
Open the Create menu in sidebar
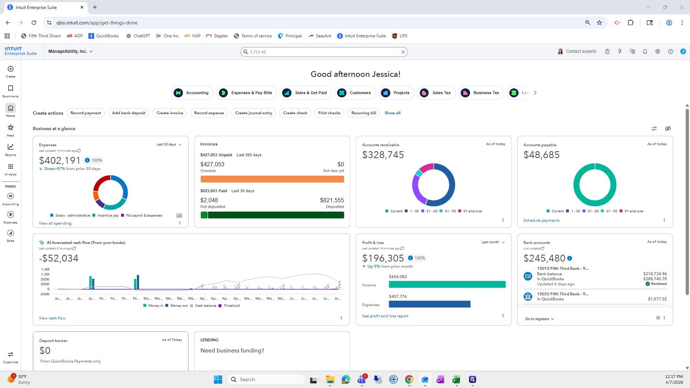(x=10, y=71)
